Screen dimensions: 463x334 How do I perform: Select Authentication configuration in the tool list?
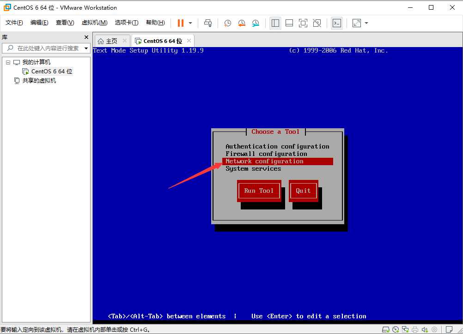click(x=277, y=147)
